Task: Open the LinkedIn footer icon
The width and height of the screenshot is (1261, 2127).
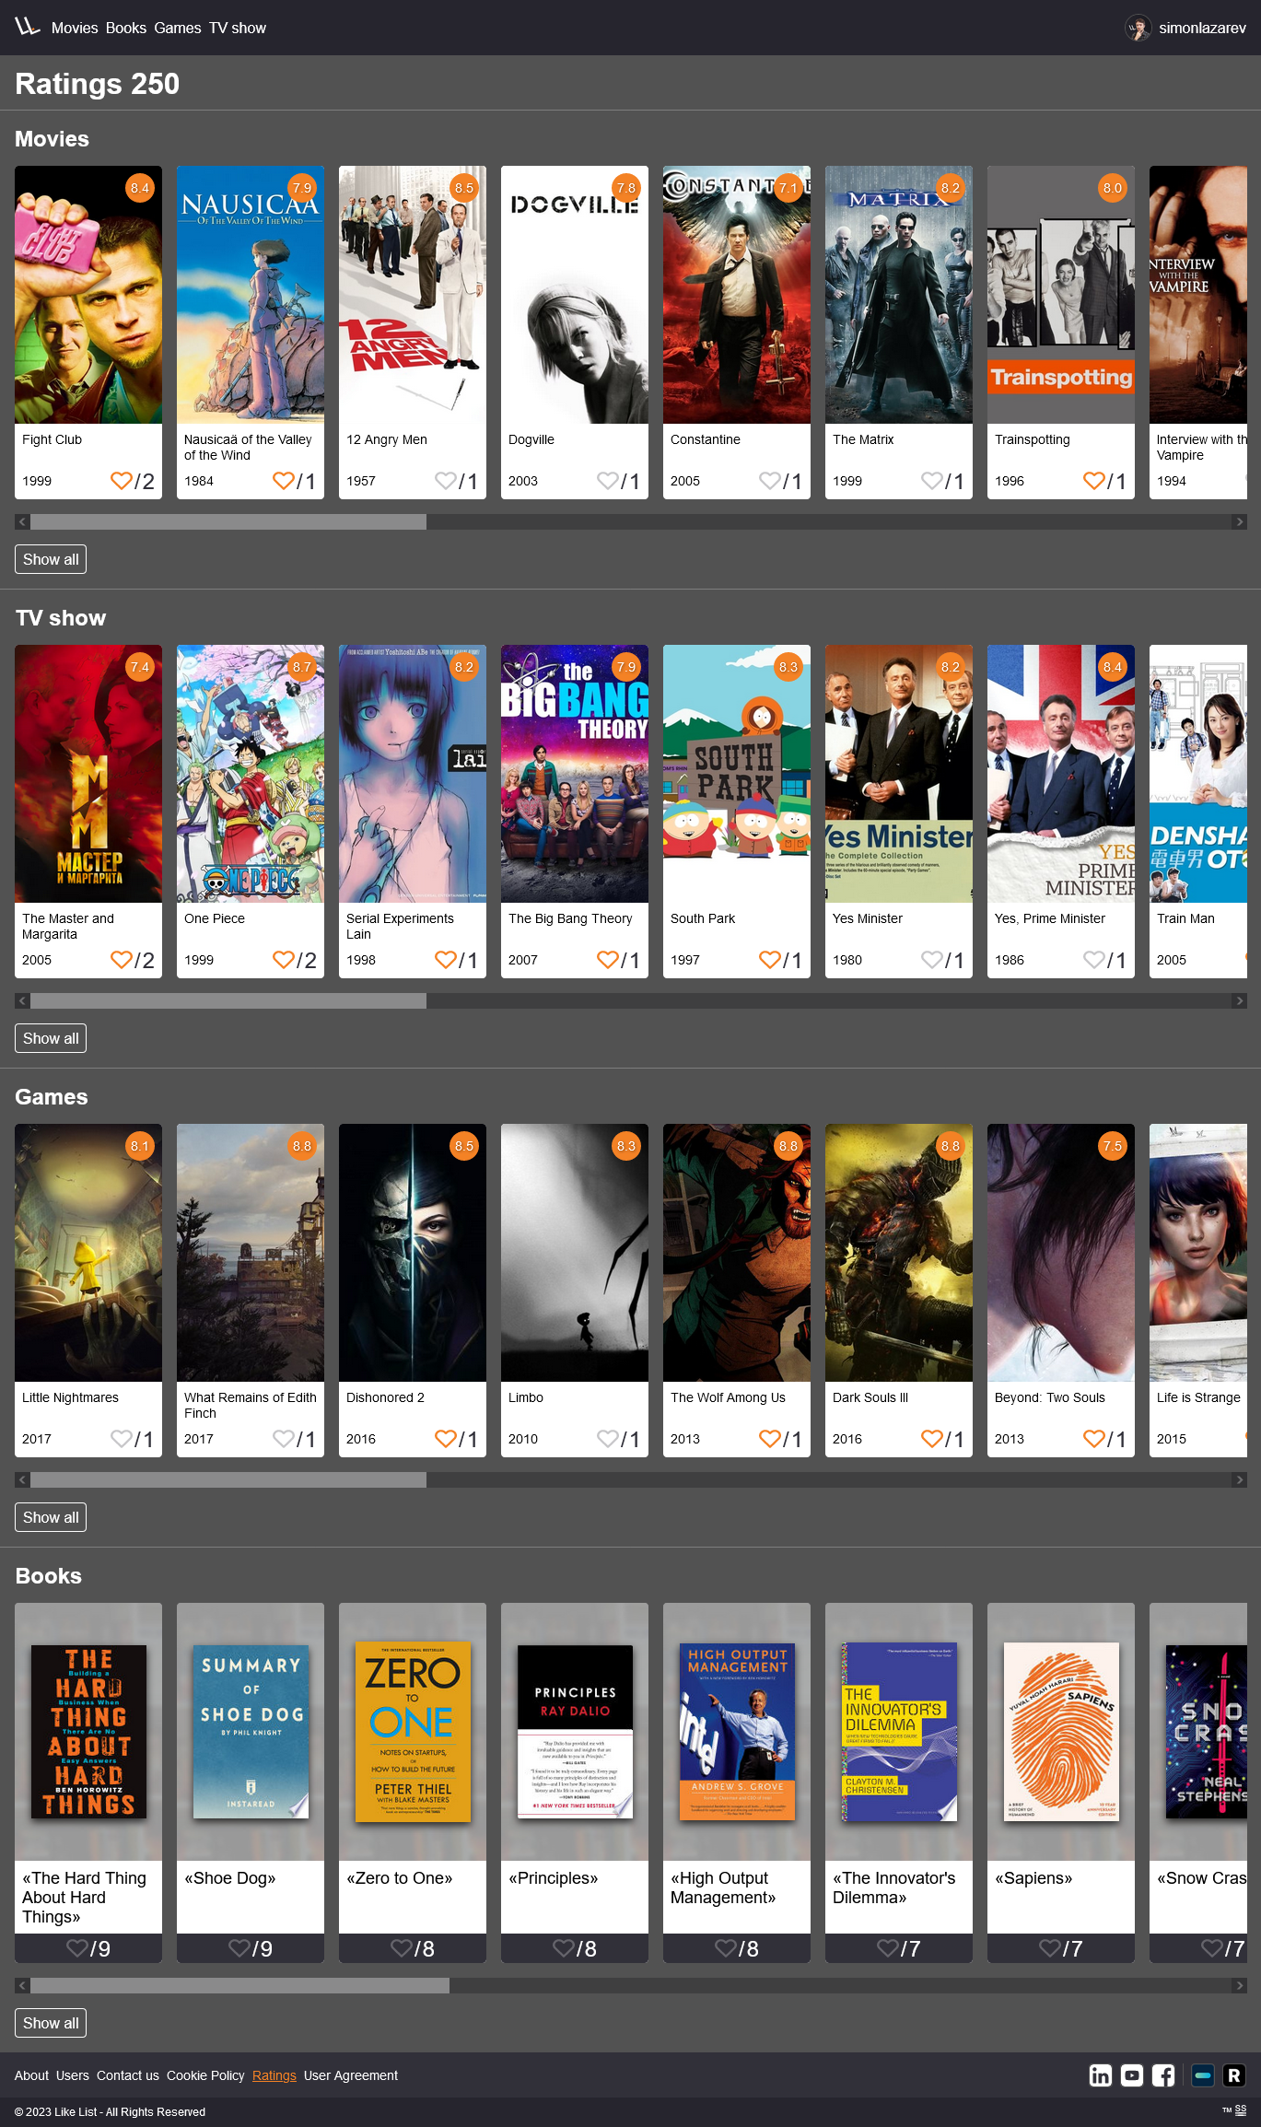Action: pos(1101,2074)
